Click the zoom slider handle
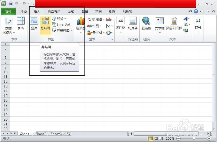Viewport: 217px width, 142px height. click(x=194, y=138)
